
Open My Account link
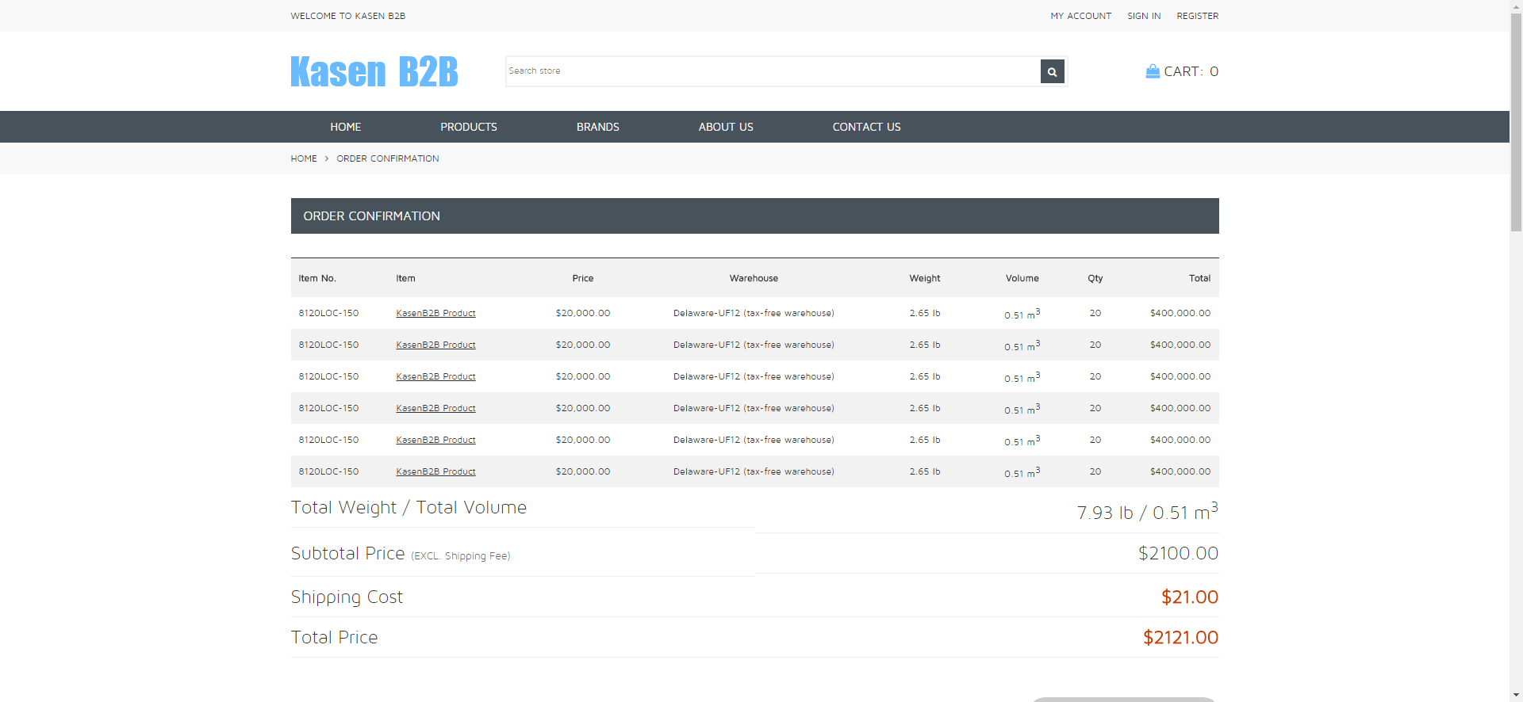[x=1080, y=16]
